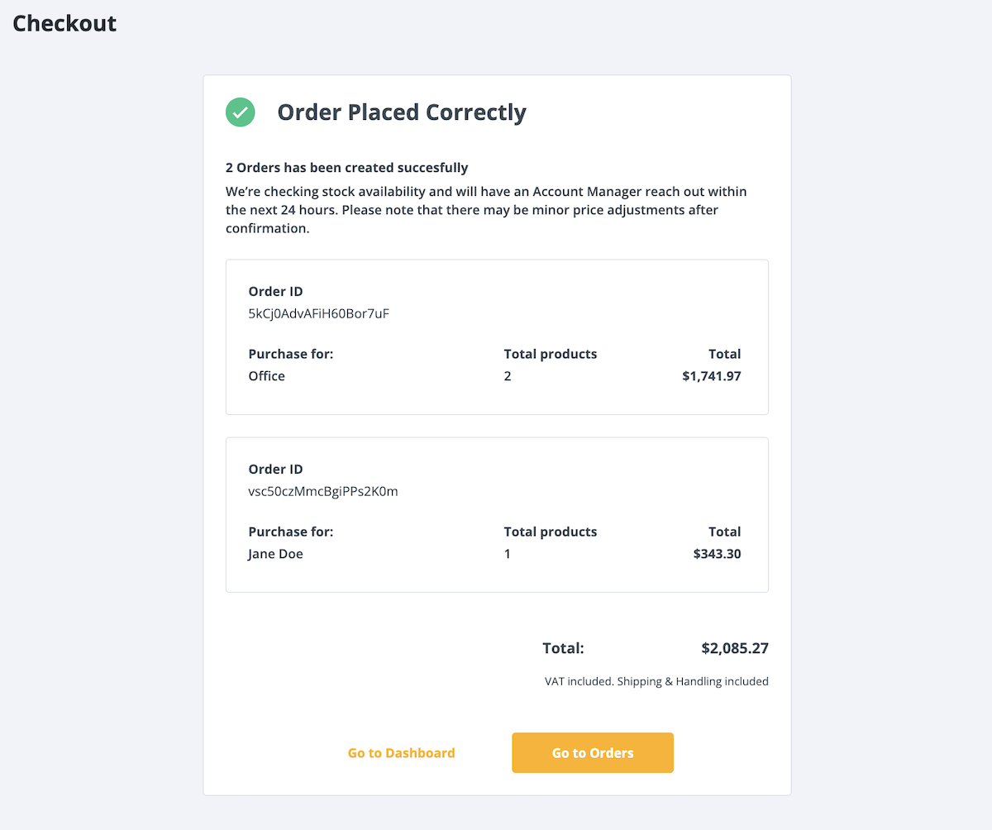Click the $1,741.97 order total
This screenshot has height=830, width=992.
click(711, 376)
